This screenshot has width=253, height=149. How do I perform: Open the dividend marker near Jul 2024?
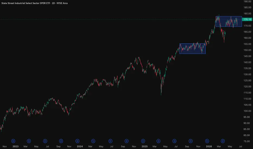pyautogui.click(x=110, y=141)
